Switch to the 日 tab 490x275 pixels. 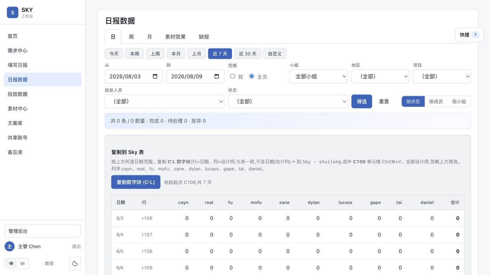tap(113, 37)
